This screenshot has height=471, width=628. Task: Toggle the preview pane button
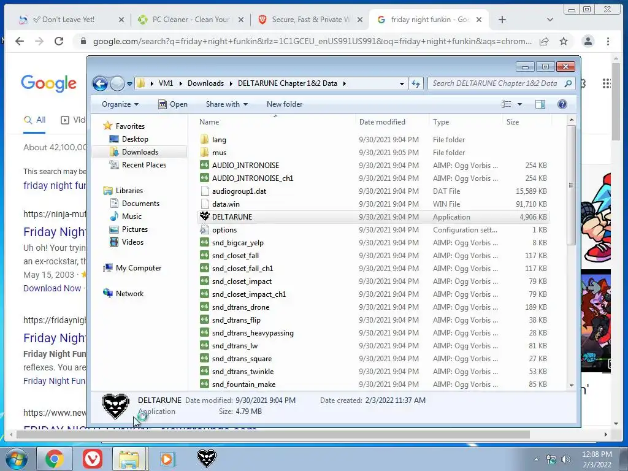click(x=540, y=104)
